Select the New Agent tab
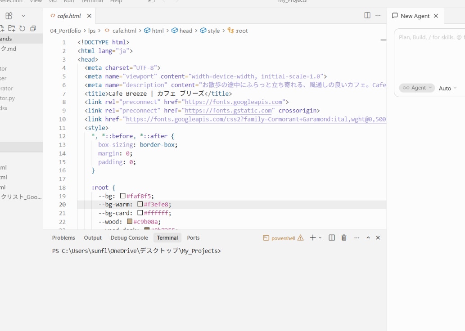This screenshot has width=465, height=331. [415, 16]
